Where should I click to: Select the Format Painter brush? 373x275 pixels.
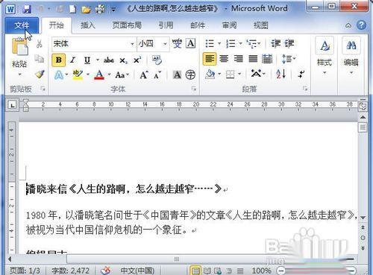pyautogui.click(x=40, y=74)
